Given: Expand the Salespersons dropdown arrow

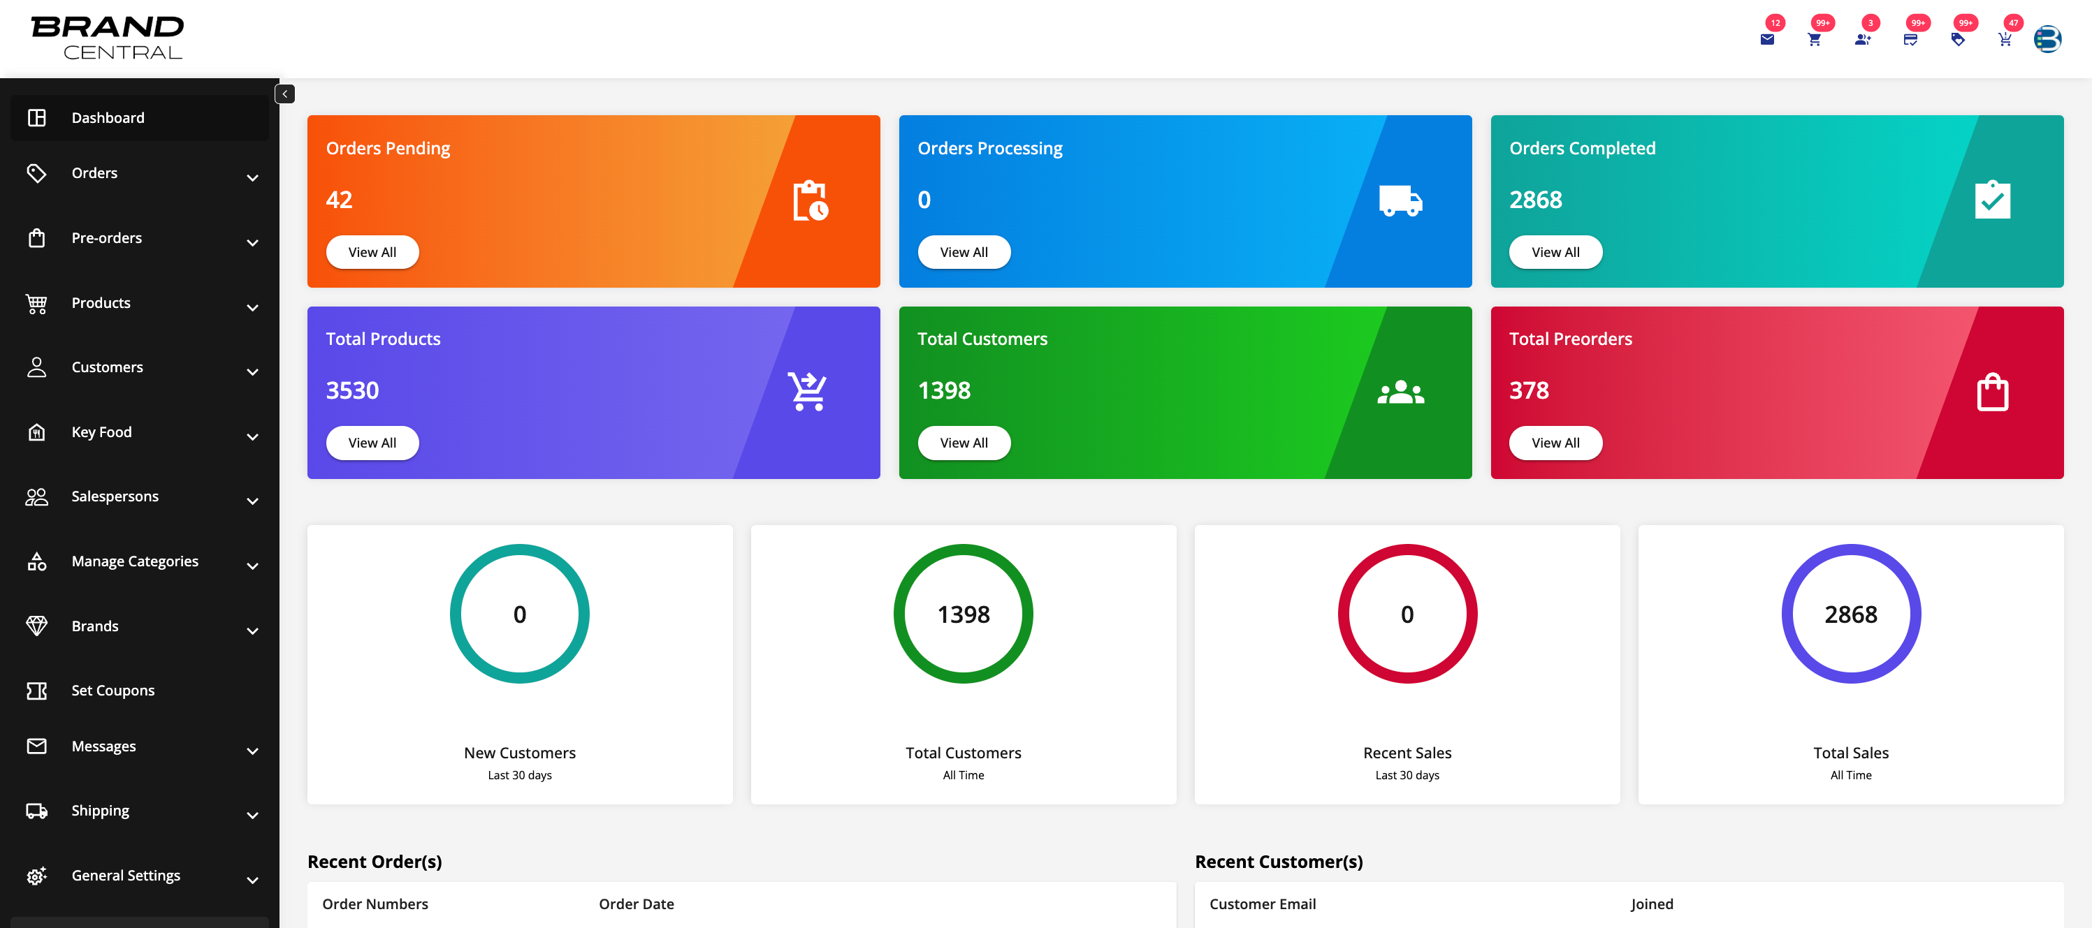Looking at the screenshot, I should click(x=252, y=501).
